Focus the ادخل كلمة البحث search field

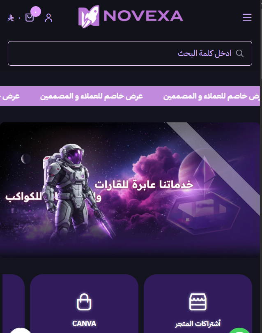[130, 53]
